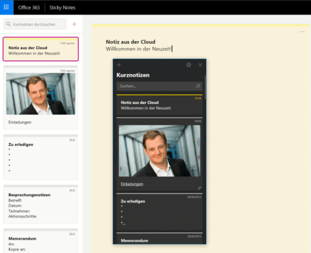This screenshot has height=253, width=311.
Task: Click the Teilnehmer: line in Besprechungsnotizen
Action: pos(19,211)
